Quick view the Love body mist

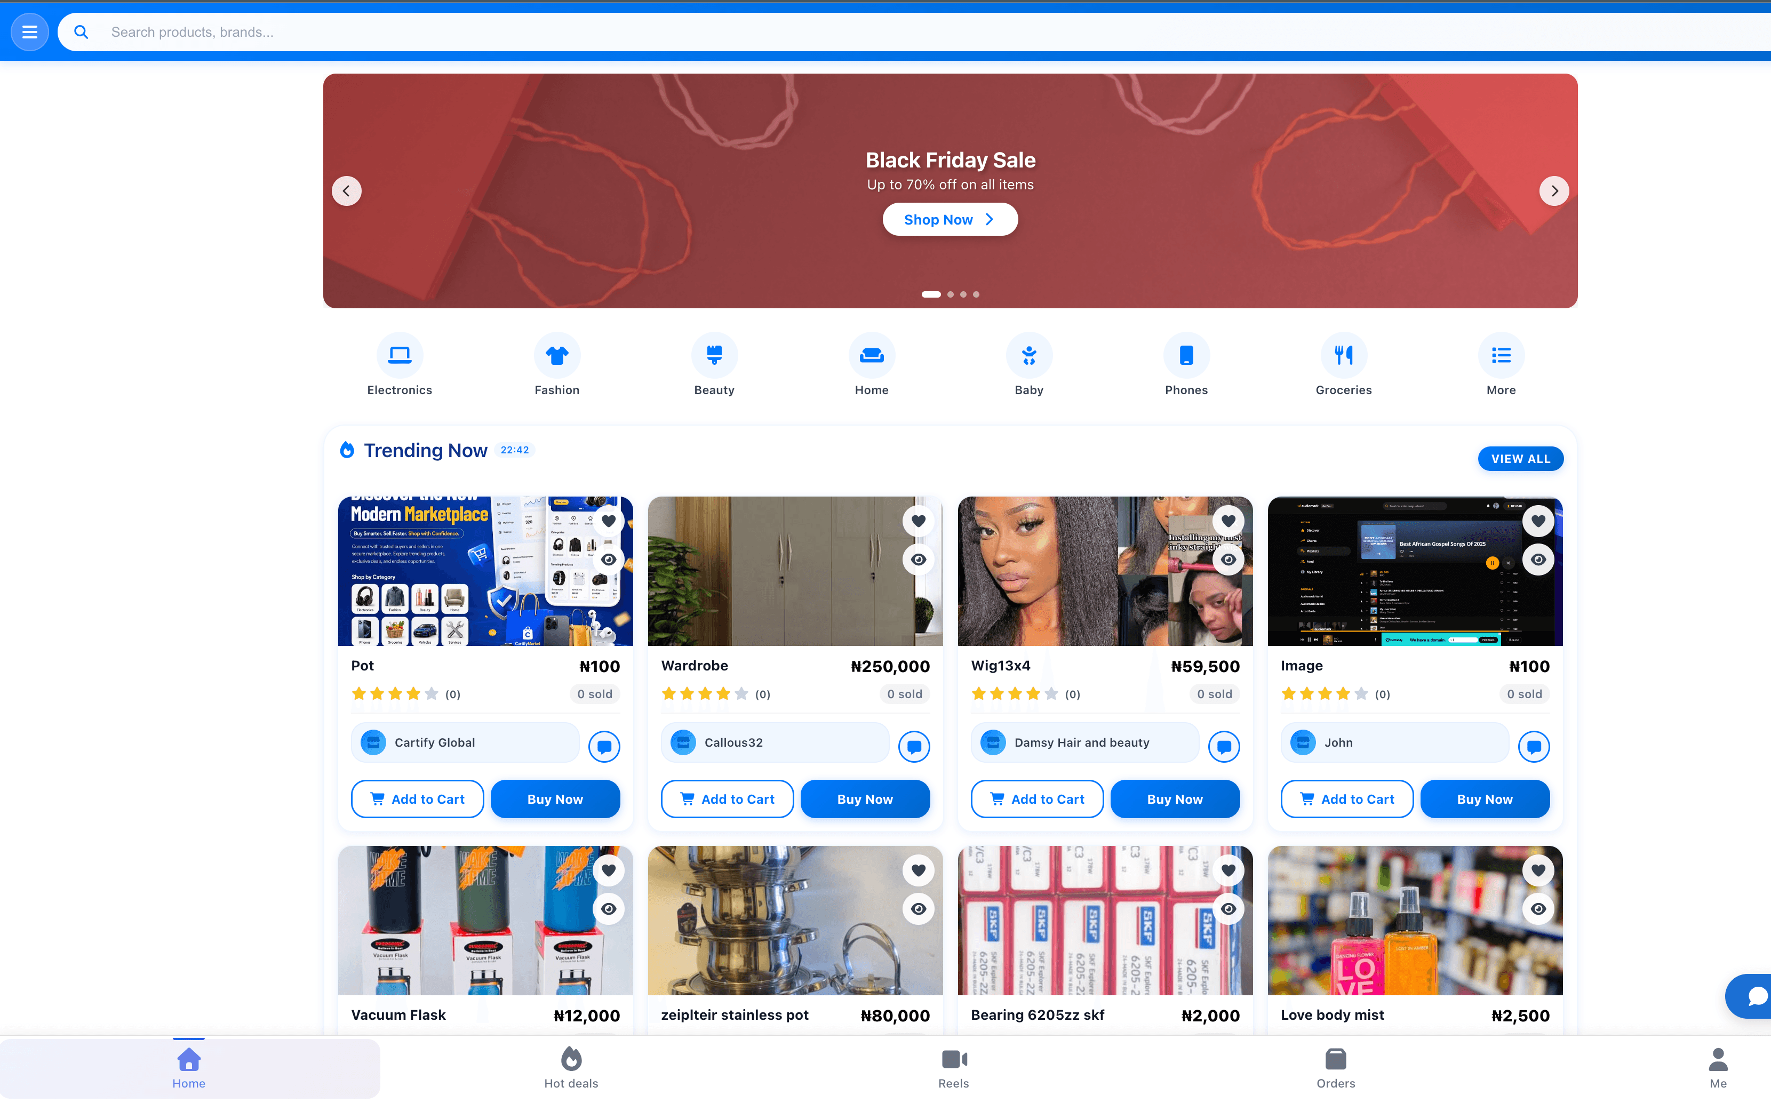1538,909
